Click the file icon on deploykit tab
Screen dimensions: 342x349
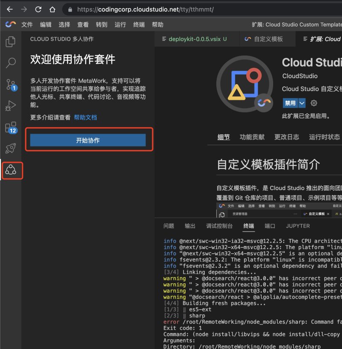(164, 39)
